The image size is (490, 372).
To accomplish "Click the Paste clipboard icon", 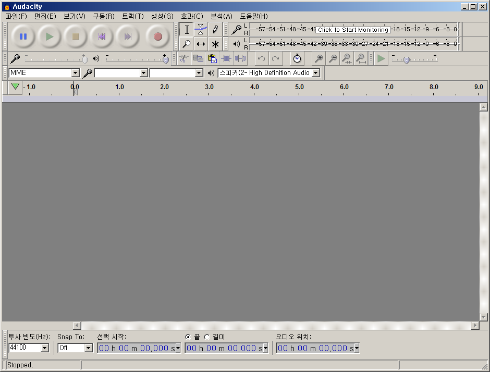I will point(212,58).
